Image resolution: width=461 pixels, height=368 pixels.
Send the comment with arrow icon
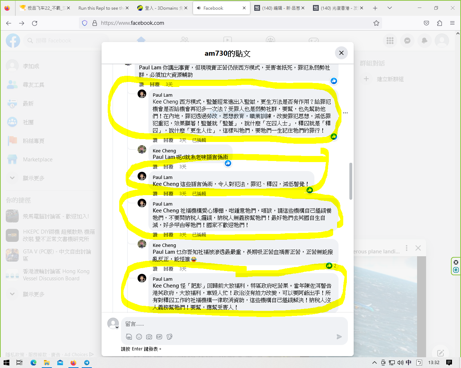[x=339, y=337]
